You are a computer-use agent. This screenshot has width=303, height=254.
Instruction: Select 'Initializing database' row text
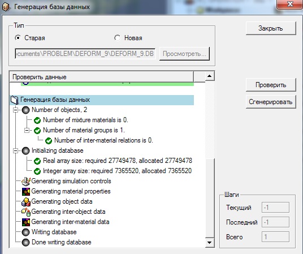click(x=58, y=150)
